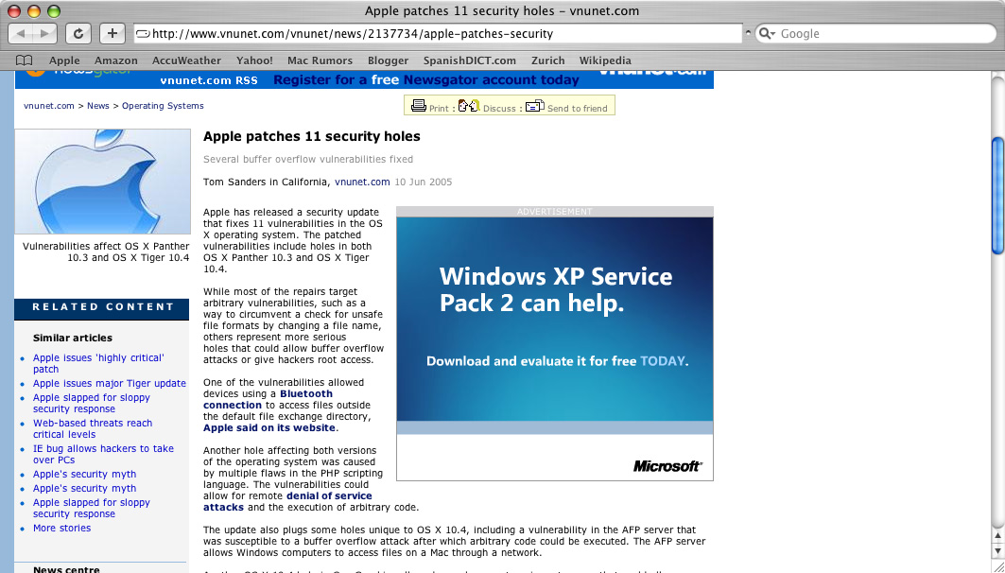Open the denial of service attacks link
The width and height of the screenshot is (1005, 573).
287,501
